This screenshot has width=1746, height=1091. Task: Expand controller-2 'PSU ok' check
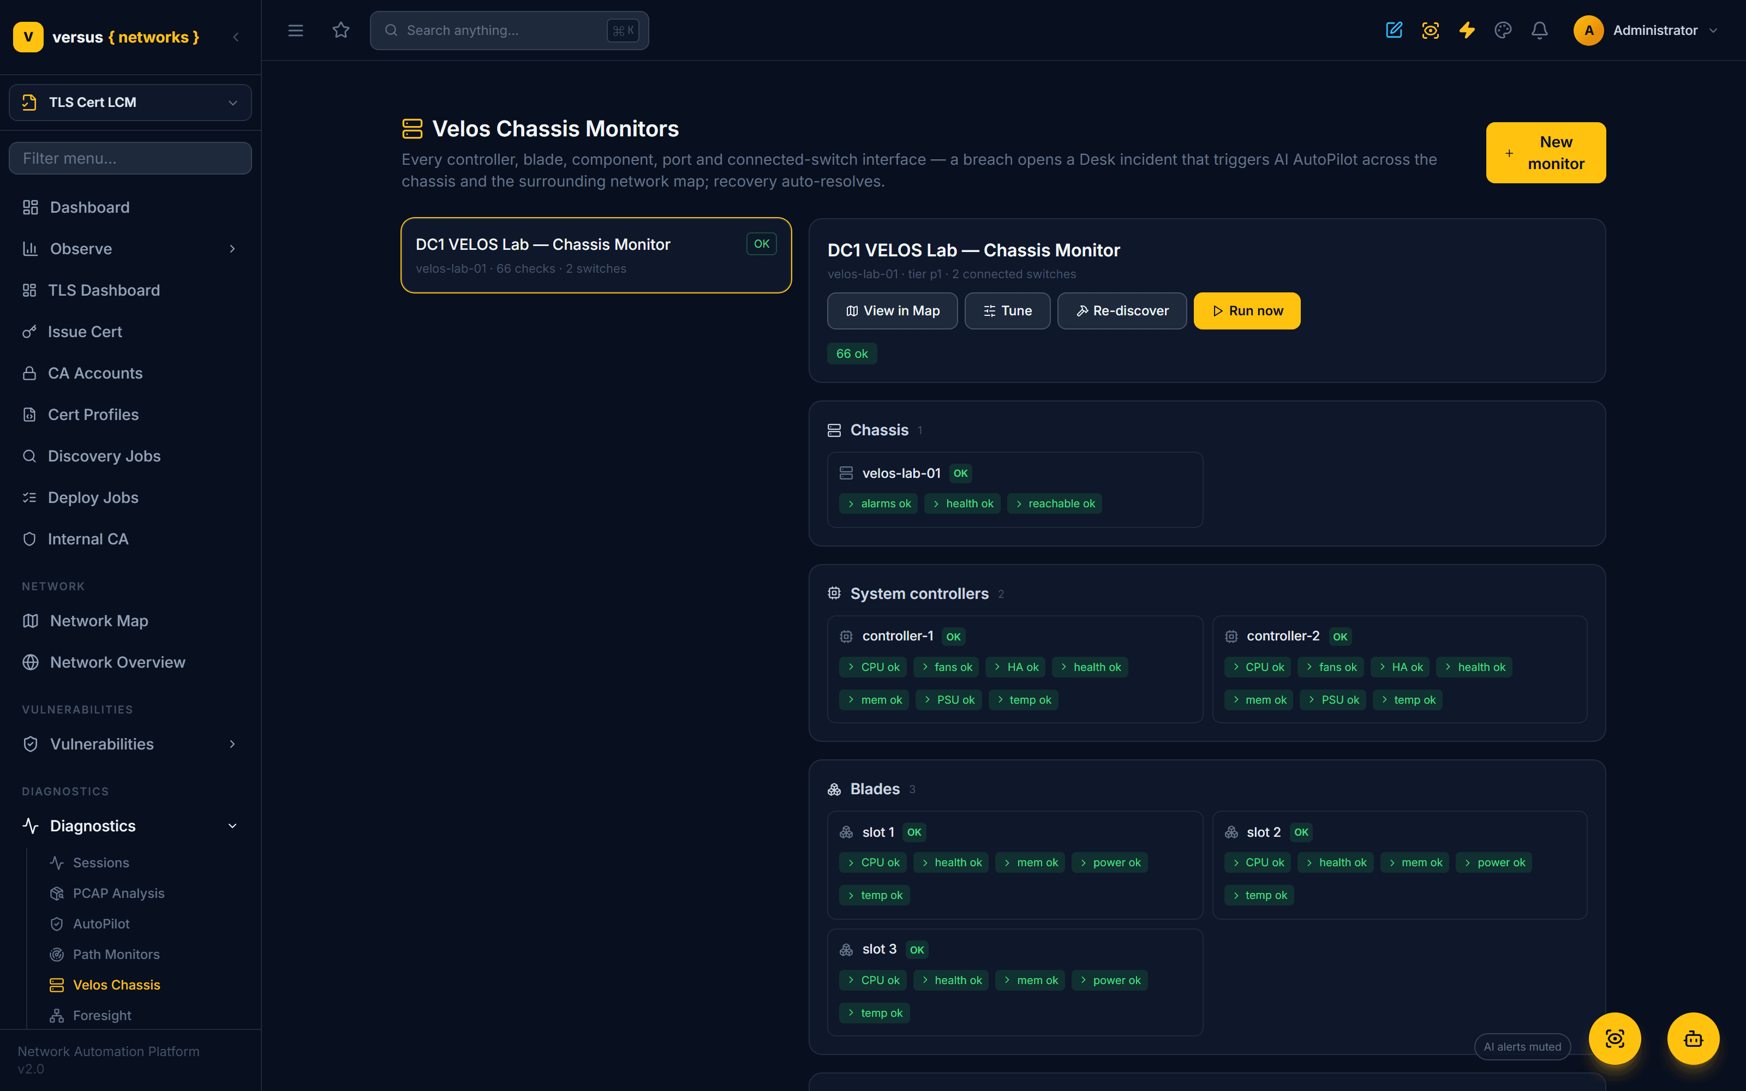click(x=1332, y=700)
